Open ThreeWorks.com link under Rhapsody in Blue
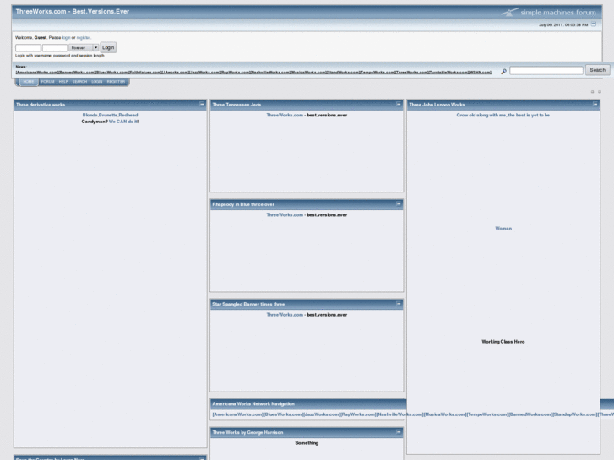The image size is (614, 460). (x=285, y=215)
